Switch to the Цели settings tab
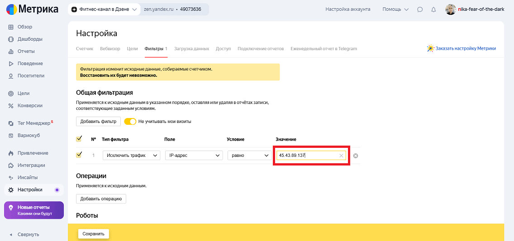Screen dimensions: 514x241 tap(132, 48)
